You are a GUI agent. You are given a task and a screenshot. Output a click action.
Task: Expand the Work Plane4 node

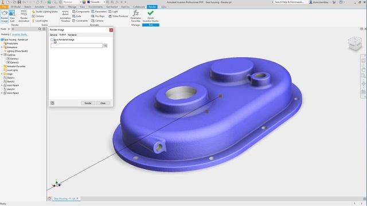(2, 85)
